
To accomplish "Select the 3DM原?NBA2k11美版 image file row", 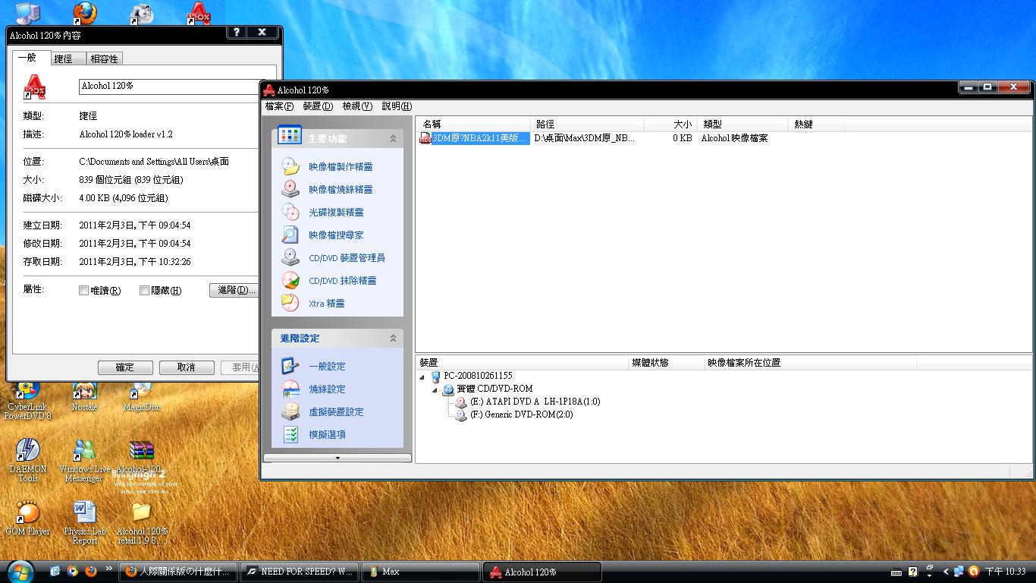I will pyautogui.click(x=474, y=138).
